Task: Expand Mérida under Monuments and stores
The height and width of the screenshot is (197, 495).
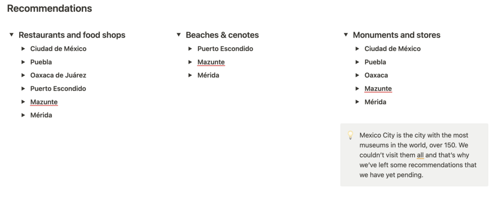Action: 358,102
